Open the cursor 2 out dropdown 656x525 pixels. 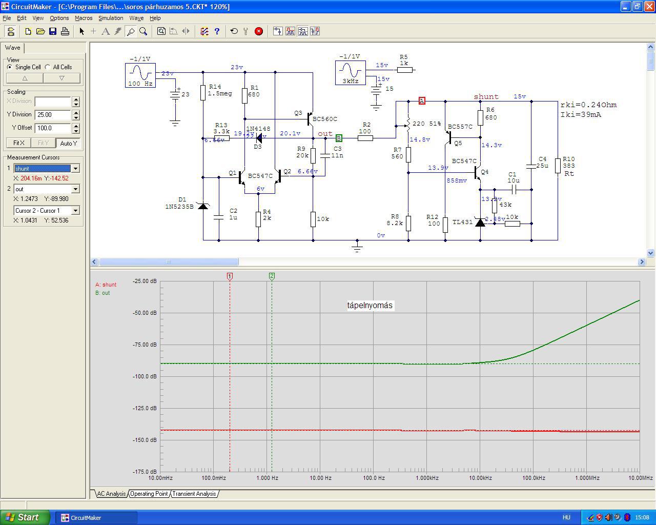pyautogui.click(x=75, y=189)
